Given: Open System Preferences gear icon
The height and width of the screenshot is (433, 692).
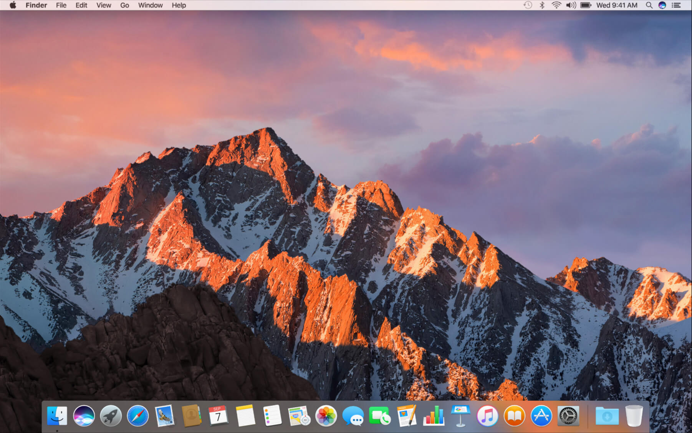Looking at the screenshot, I should pos(568,416).
